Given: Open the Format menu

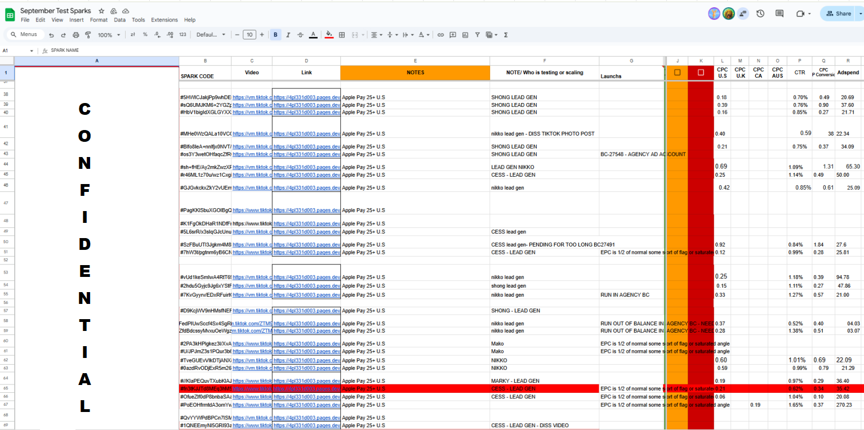Looking at the screenshot, I should 99,20.
